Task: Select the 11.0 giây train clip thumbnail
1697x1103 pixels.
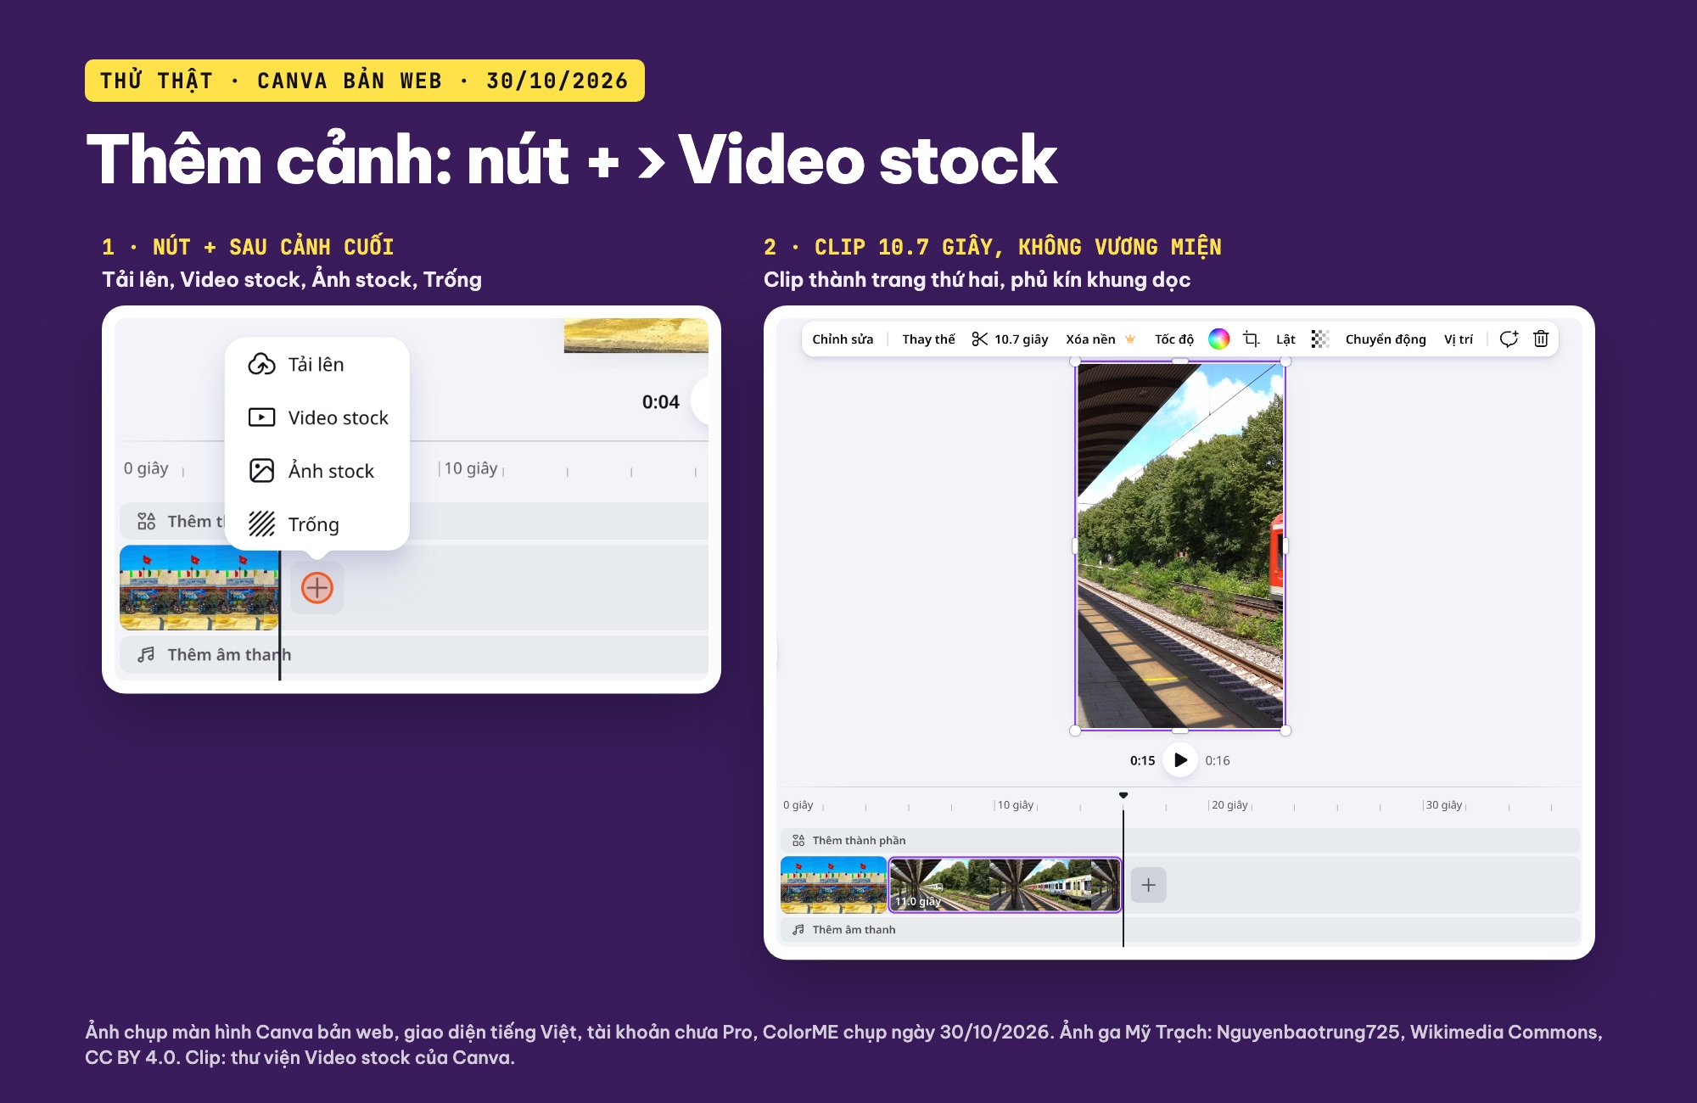Action: pyautogui.click(x=1005, y=885)
